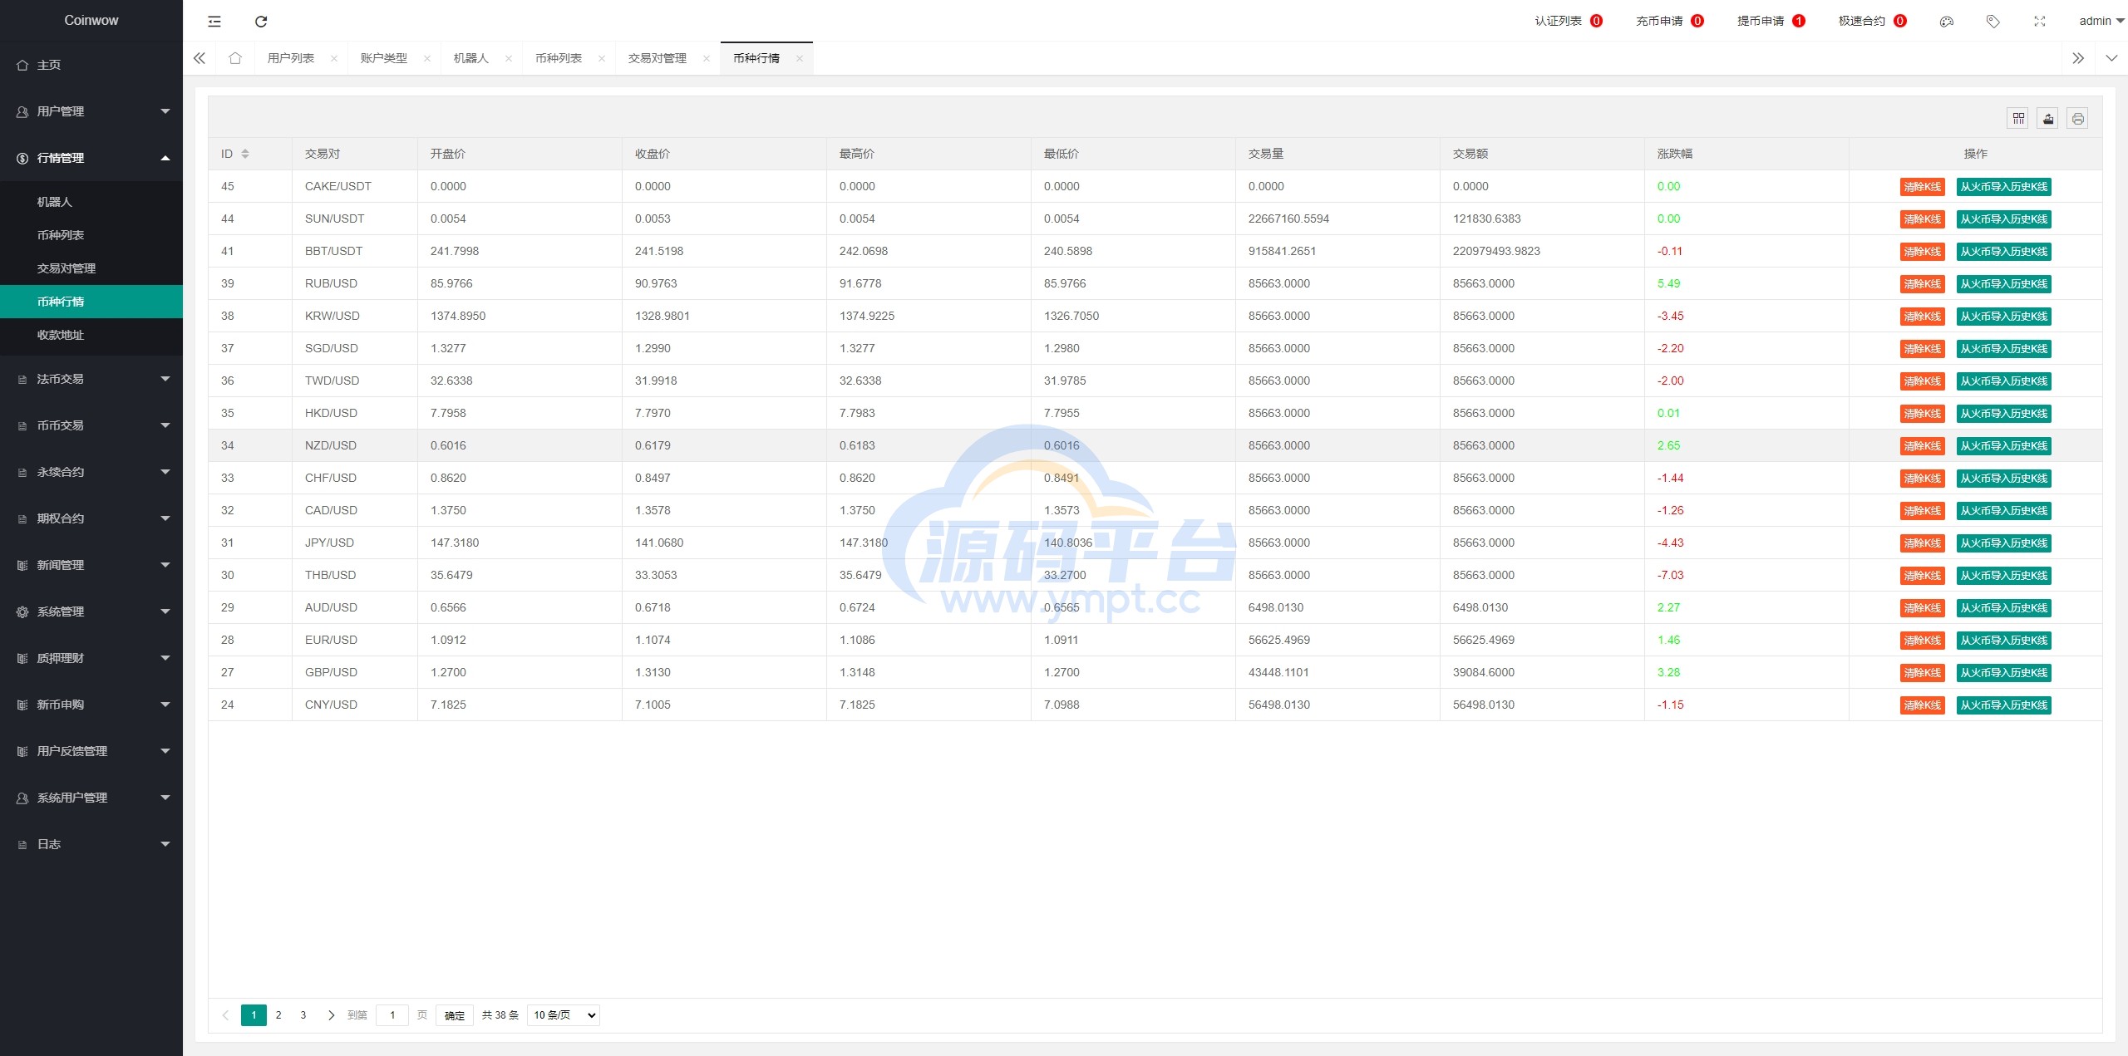Open the column filter grid icon
Image resolution: width=2128 pixels, height=1056 pixels.
click(x=2017, y=119)
